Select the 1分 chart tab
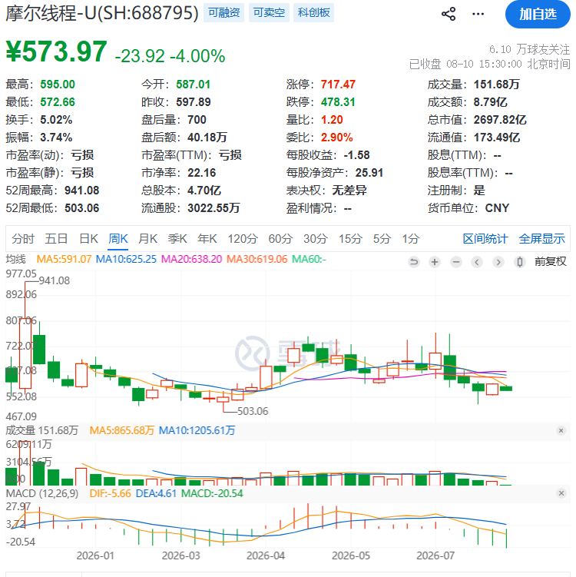This screenshot has height=577, width=576. (410, 238)
